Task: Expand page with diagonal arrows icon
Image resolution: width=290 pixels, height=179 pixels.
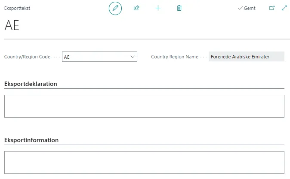Action: 284,8
